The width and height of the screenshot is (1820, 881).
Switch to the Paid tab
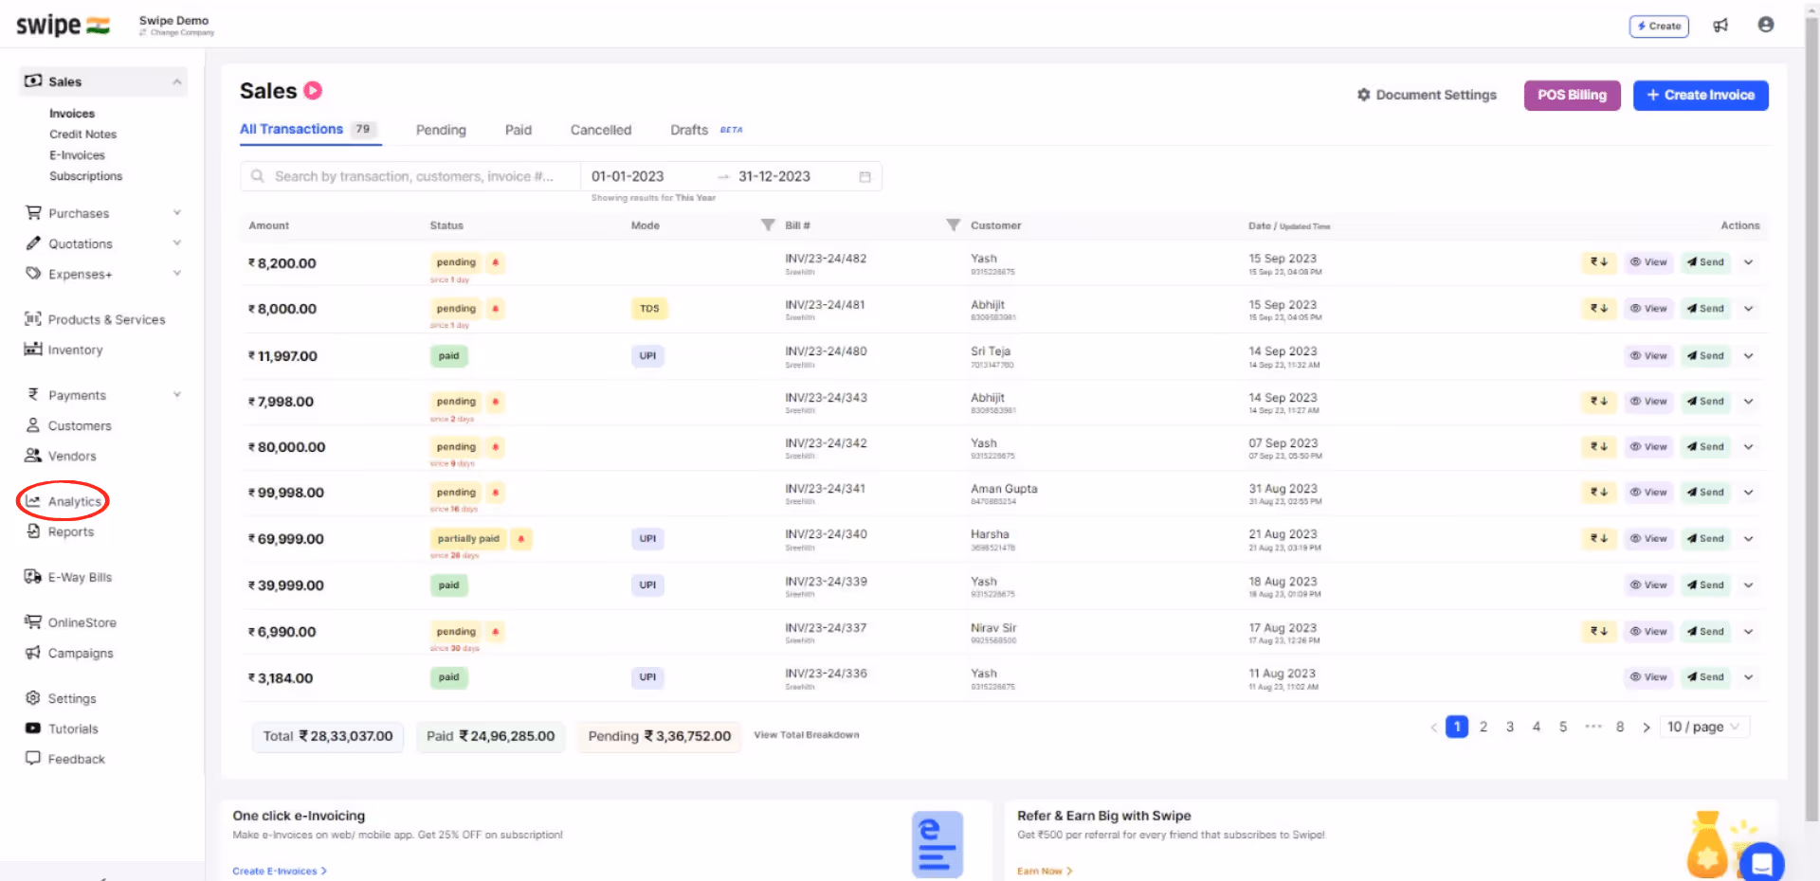(x=519, y=130)
